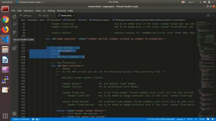Open the errors and warnings count
This screenshot has height=121, width=216.
tap(36, 119)
